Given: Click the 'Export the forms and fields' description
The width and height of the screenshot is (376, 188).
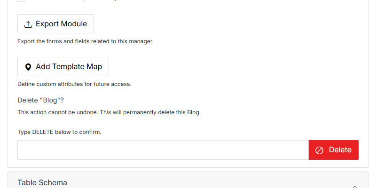Looking at the screenshot, I should click(x=86, y=41).
